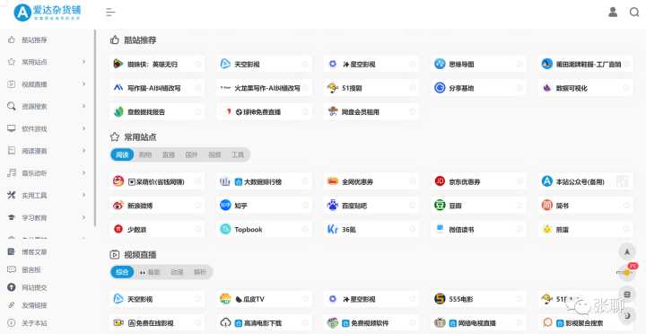The height and width of the screenshot is (334, 646).
Task: Open the user account icon
Action: (x=613, y=13)
